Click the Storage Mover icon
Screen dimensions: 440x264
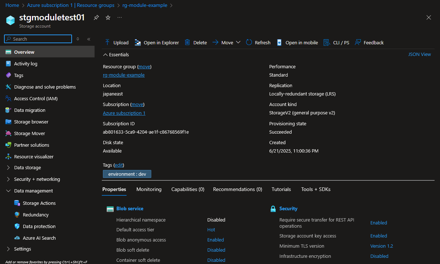coord(8,133)
